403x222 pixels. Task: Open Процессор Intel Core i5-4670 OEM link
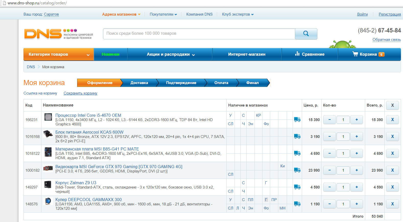88,115
